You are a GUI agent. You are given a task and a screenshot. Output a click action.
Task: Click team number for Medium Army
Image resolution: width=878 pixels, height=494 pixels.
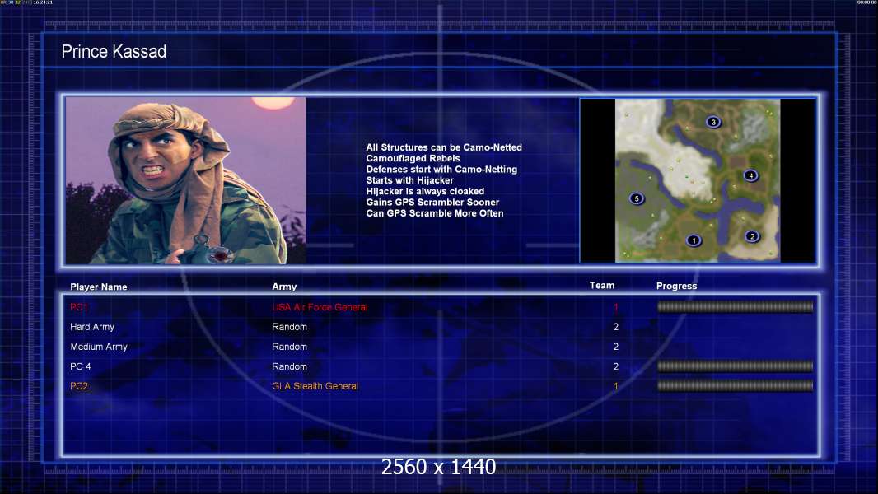coord(616,347)
